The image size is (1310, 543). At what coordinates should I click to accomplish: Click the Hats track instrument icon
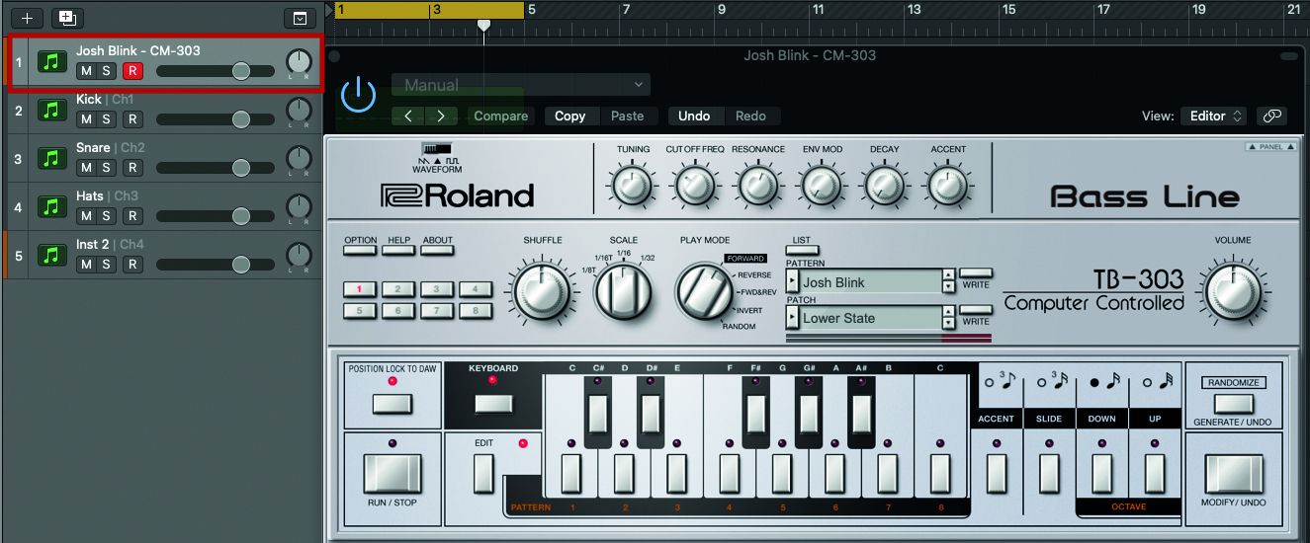[x=52, y=206]
